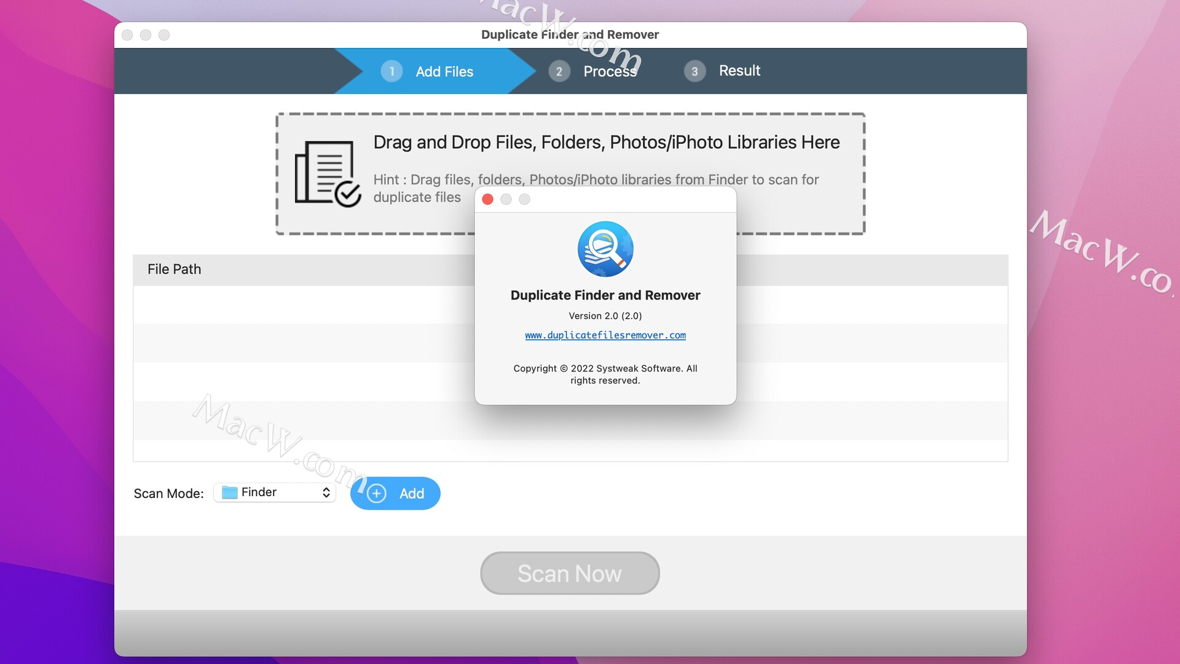Viewport: 1180px width, 664px height.
Task: Open duplicatefilesremover.com website link
Action: point(605,334)
